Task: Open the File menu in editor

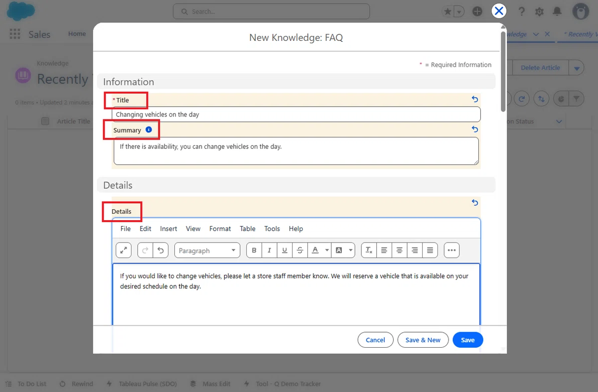Action: (126, 229)
